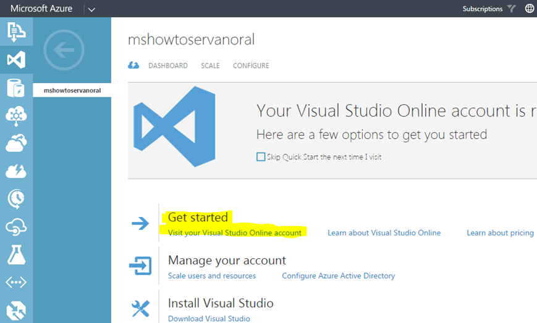Go to the CONFIGURE tab

coord(251,65)
